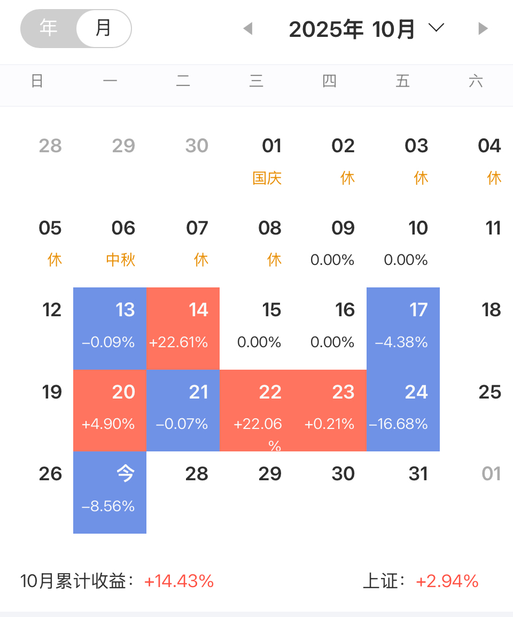Go to next month with right arrow

click(483, 29)
